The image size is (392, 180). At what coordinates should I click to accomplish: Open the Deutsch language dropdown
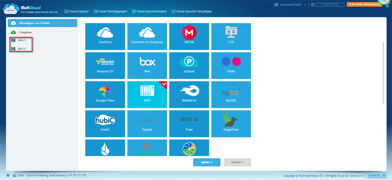coord(377,175)
